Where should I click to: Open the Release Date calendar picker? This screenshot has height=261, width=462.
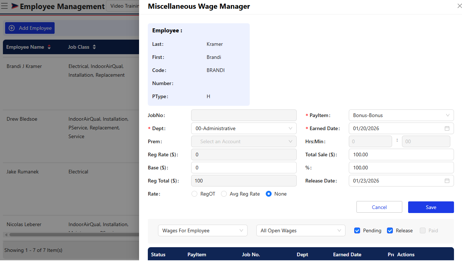click(447, 181)
